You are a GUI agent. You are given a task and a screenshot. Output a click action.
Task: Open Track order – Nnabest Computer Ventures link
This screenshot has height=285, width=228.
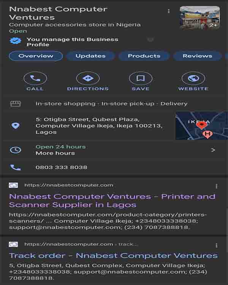(114, 256)
